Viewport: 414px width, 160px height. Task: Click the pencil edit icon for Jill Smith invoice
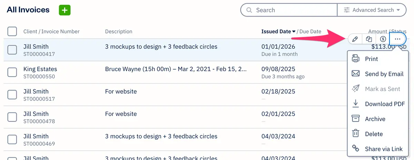355,39
